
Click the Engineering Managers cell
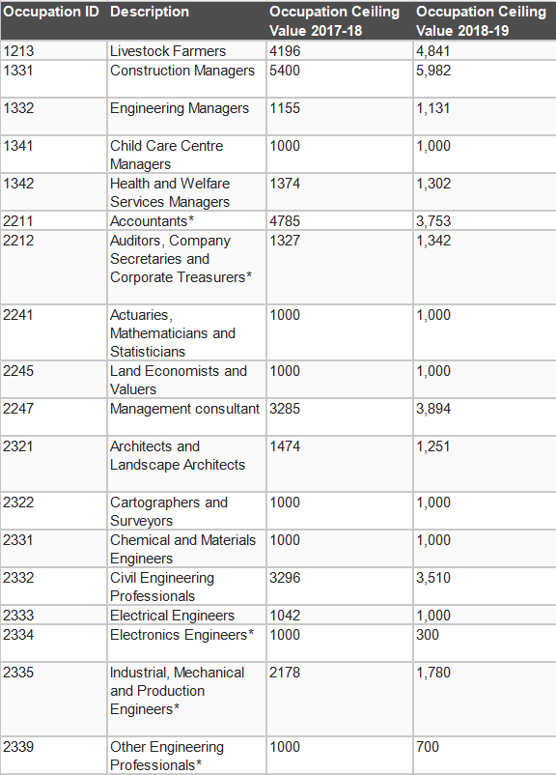(x=186, y=117)
